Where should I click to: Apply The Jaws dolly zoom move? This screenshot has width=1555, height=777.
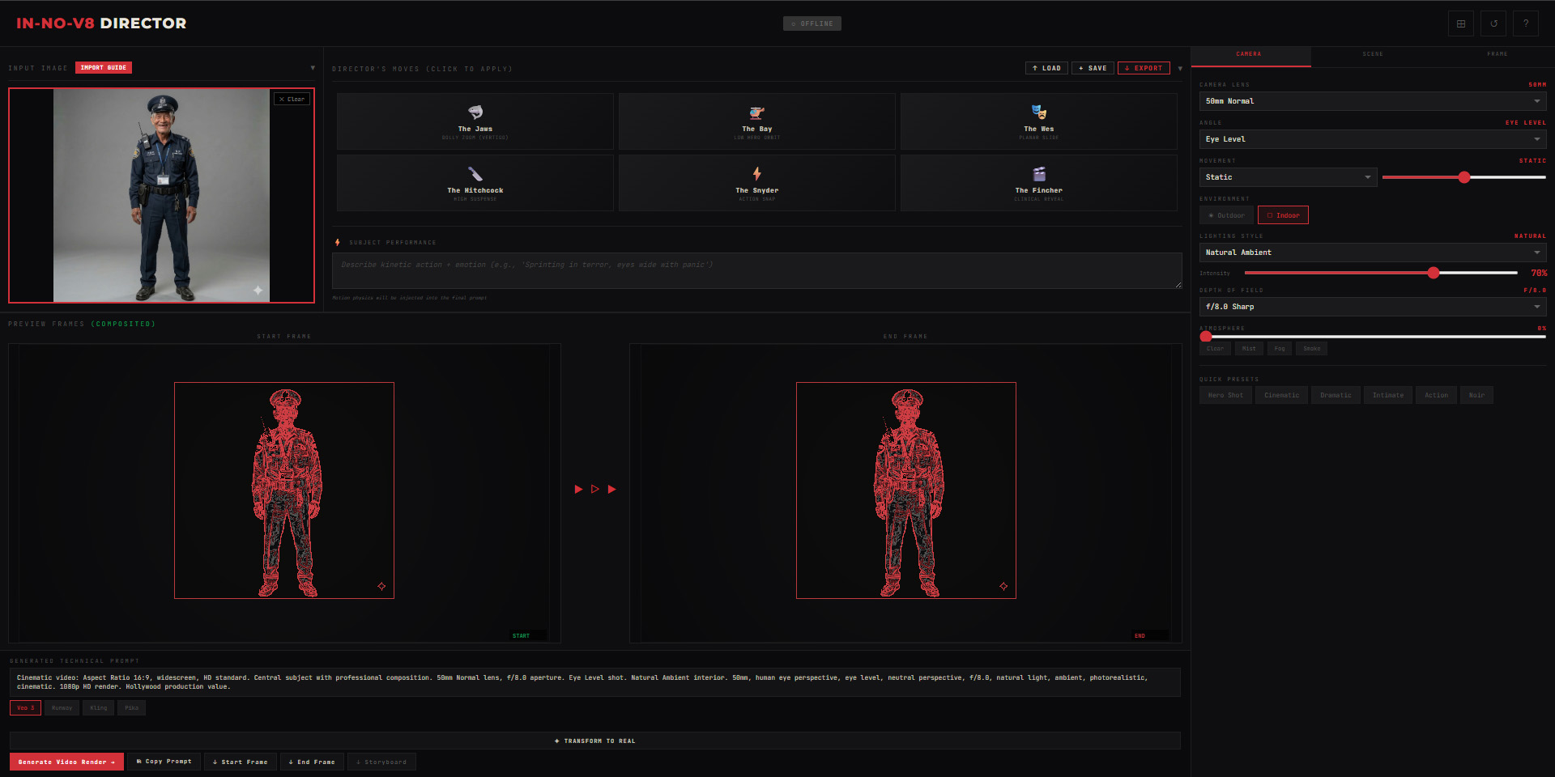click(475, 121)
